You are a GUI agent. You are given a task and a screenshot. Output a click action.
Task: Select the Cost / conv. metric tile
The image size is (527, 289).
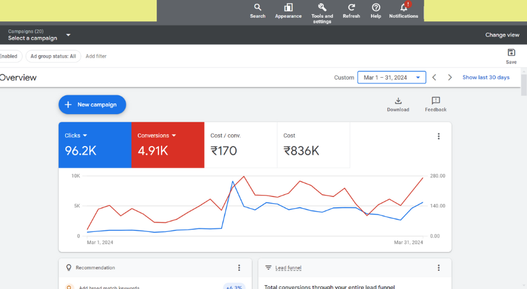coord(241,145)
